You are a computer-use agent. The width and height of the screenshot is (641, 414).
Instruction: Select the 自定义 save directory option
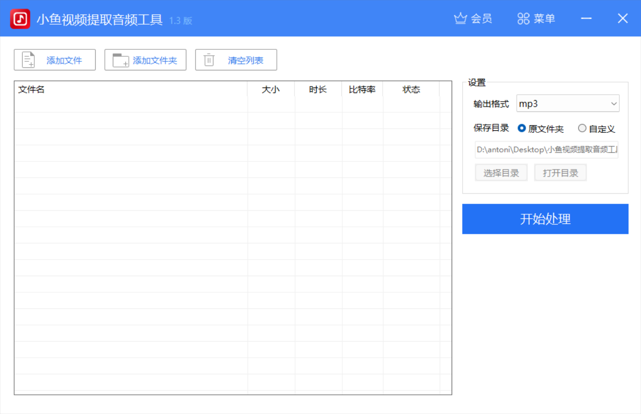[x=583, y=128]
